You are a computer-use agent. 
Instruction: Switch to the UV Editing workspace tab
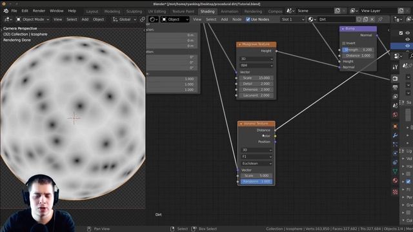157,12
